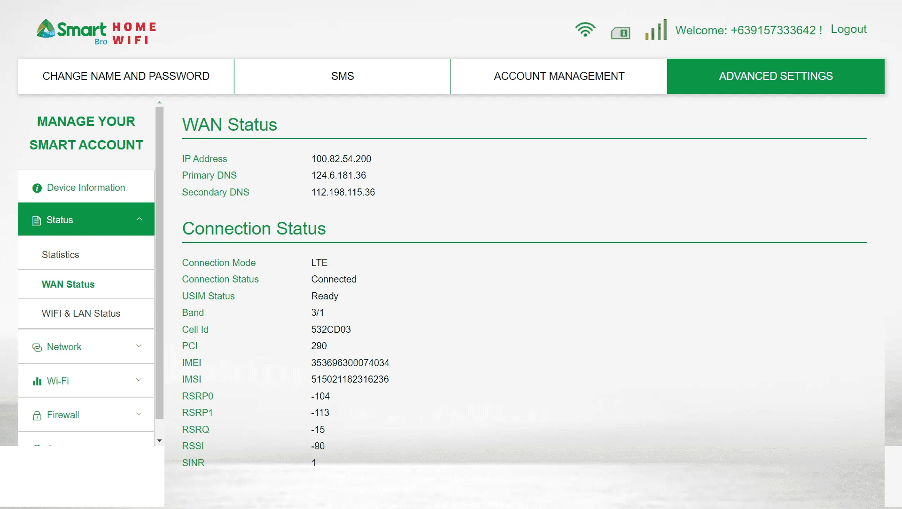
Task: Click the sidebar scrollbar up arrow
Action: [x=159, y=102]
